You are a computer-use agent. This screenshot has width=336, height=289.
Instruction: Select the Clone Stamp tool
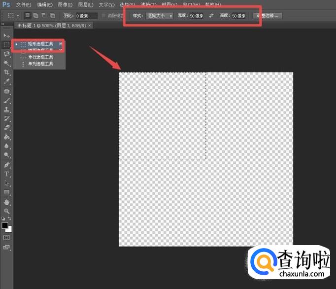coord(6,109)
